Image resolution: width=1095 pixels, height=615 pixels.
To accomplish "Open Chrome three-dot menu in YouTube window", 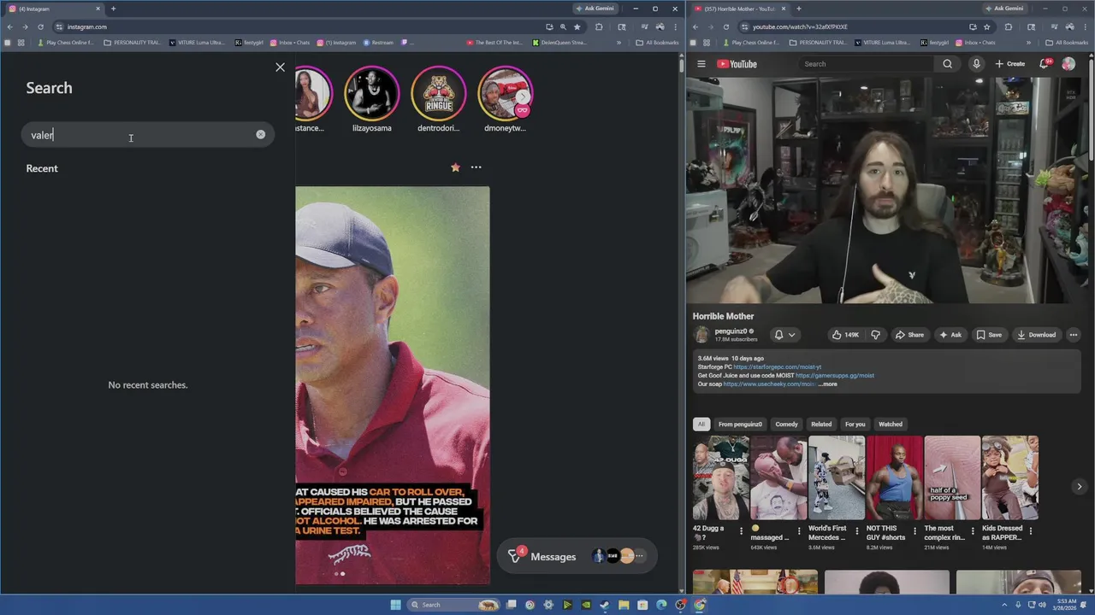I will (x=1086, y=26).
